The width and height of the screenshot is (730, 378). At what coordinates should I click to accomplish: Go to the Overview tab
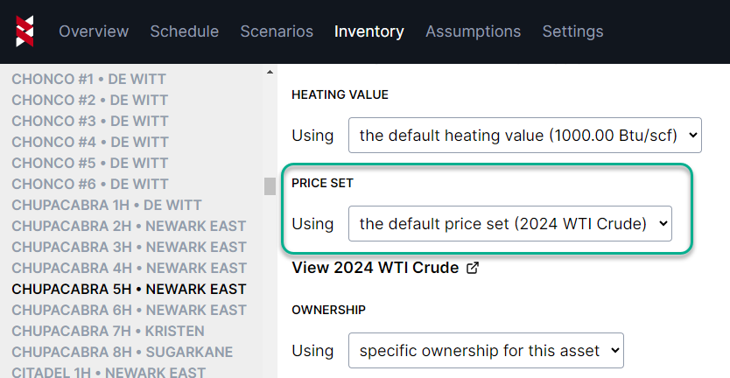pyautogui.click(x=94, y=31)
